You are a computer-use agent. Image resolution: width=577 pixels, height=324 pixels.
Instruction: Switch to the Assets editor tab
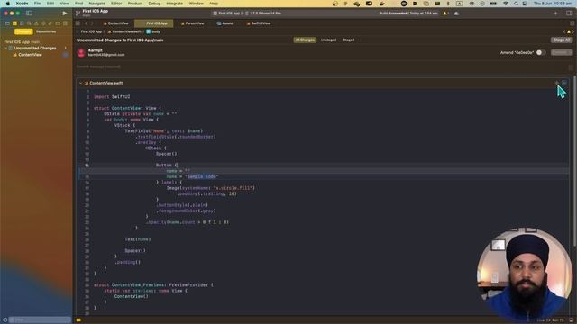click(x=224, y=23)
